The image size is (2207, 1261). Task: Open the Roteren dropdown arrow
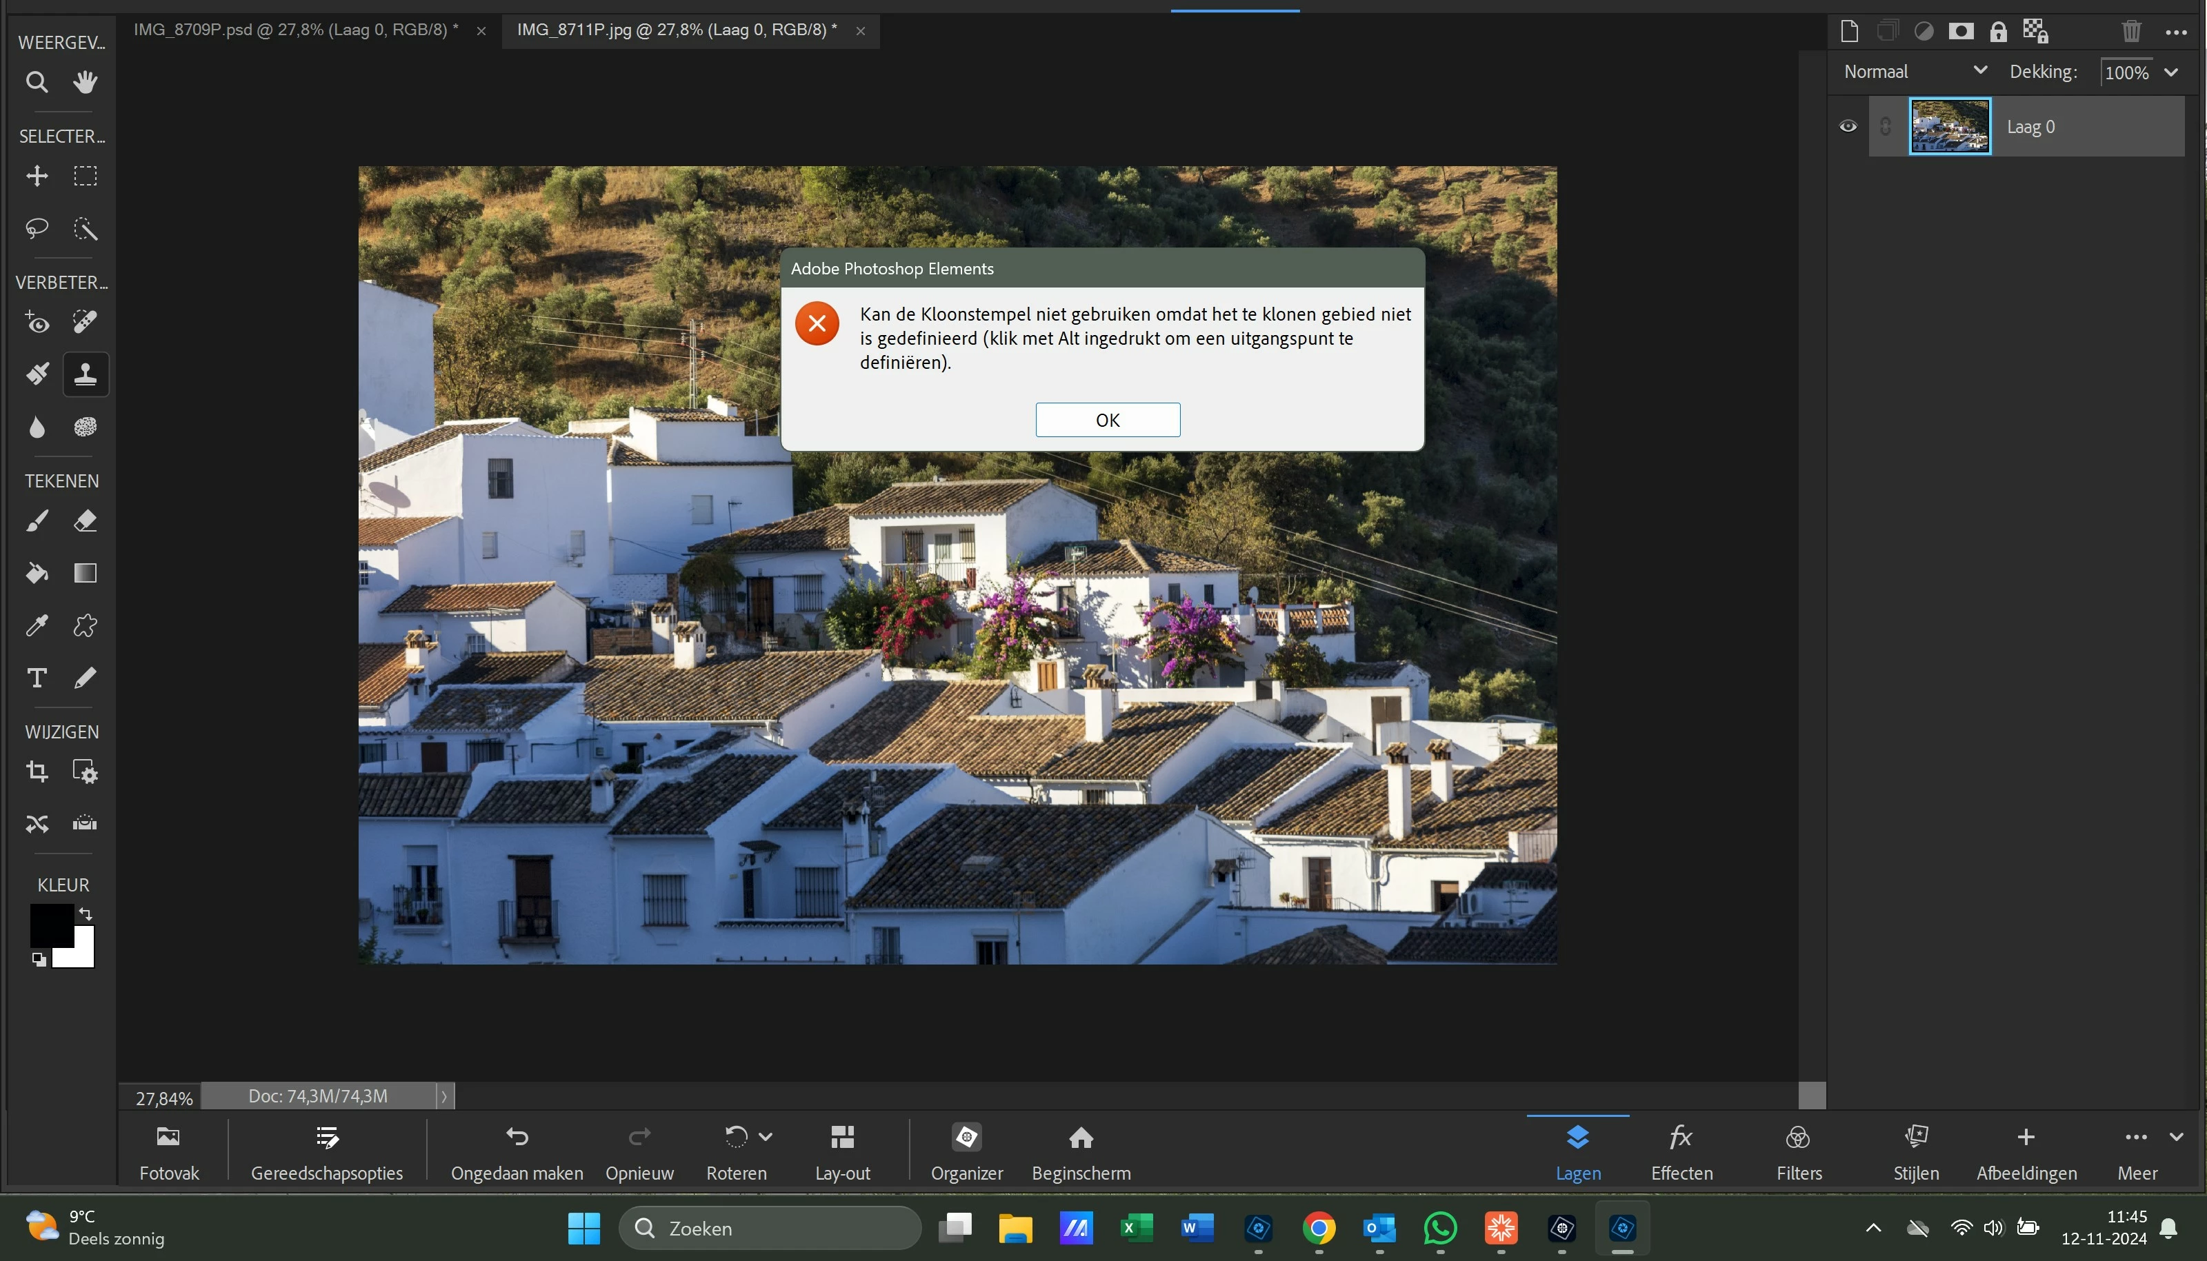[766, 1136]
